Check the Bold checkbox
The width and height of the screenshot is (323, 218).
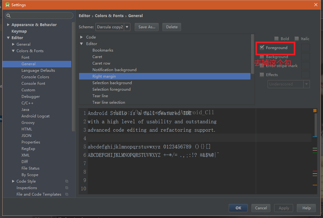coord(276,39)
